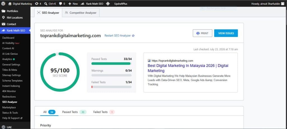287x129 pixels.
Task: Click the 'Last checked: July 23, 2026' text
Action: pos(216,49)
